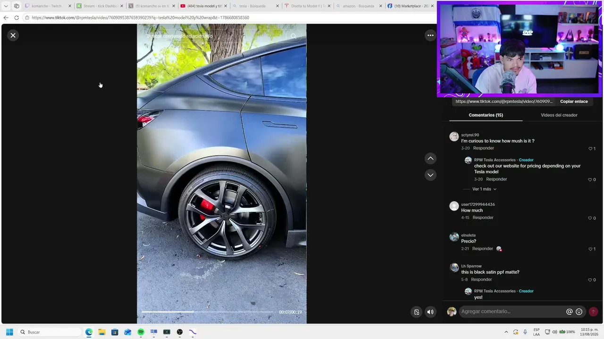Click Responder under 'How much' comment
This screenshot has height=339, width=604.
(483, 218)
